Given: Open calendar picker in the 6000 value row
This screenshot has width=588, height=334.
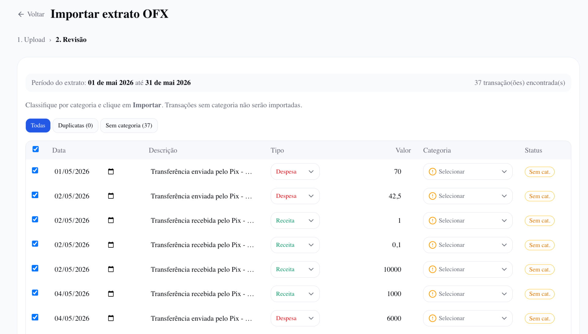Looking at the screenshot, I should click(x=111, y=318).
